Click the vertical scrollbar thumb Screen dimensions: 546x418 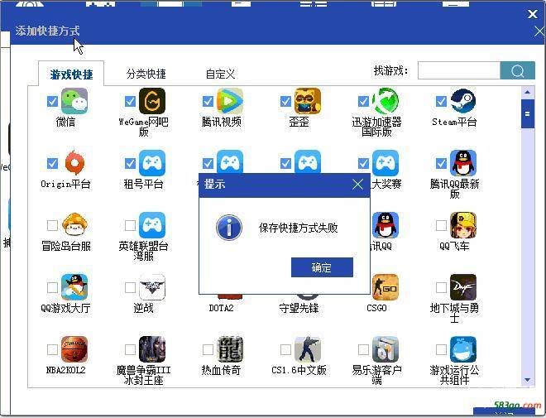coord(528,114)
